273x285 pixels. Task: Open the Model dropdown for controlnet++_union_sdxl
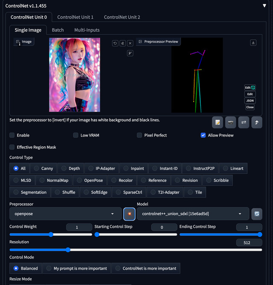pos(193,213)
